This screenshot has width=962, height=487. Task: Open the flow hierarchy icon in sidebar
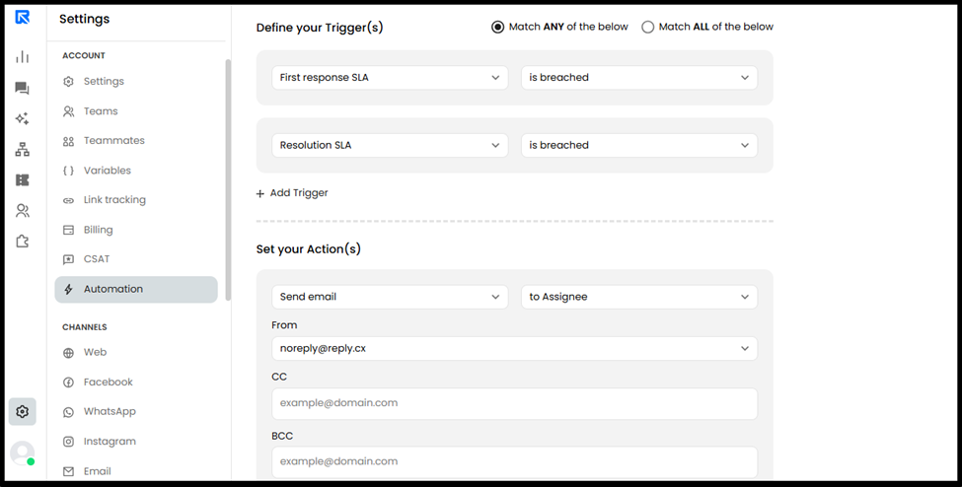click(x=22, y=149)
